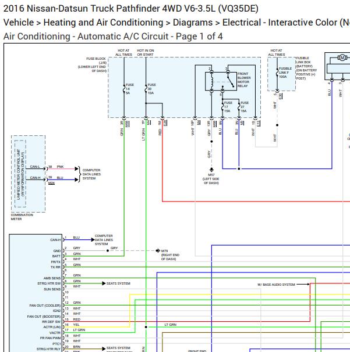Screen dimensions: 350x352
Task: Click the AMB SENS pin label
Action: [52, 278]
